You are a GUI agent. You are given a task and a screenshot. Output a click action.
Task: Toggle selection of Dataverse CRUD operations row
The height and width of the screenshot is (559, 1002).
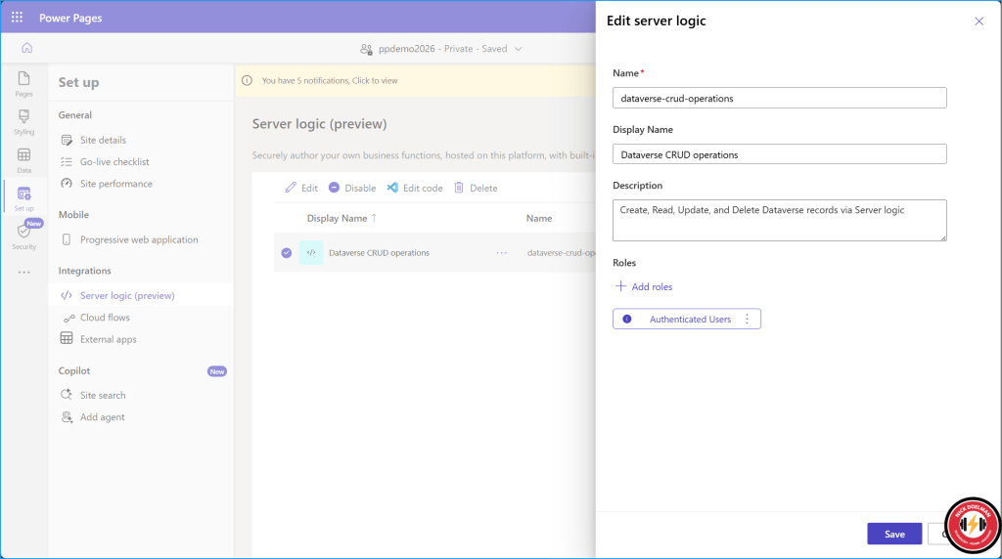287,252
